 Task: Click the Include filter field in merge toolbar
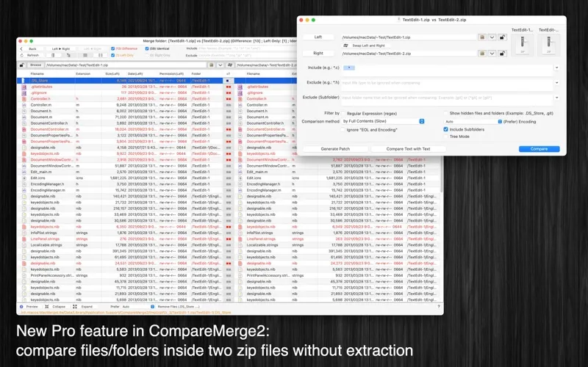[x=248, y=48]
